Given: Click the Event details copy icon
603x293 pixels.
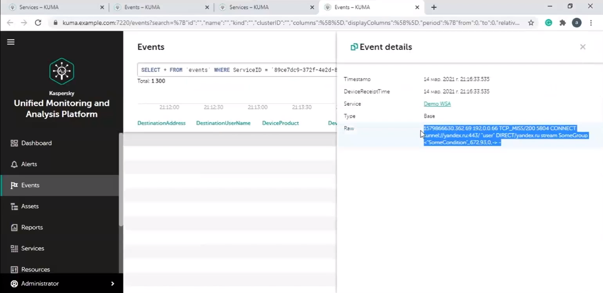Looking at the screenshot, I should click(x=354, y=47).
